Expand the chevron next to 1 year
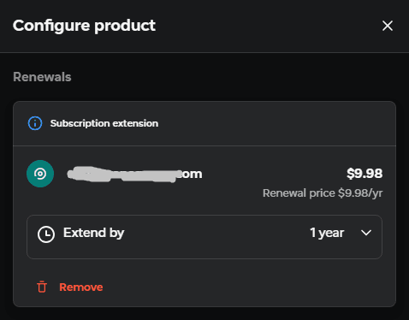 coord(366,233)
